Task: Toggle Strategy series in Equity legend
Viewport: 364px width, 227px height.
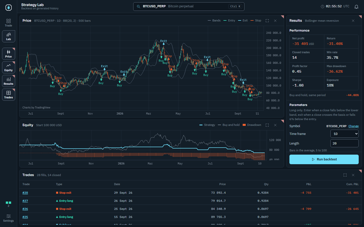Action: 207,125
